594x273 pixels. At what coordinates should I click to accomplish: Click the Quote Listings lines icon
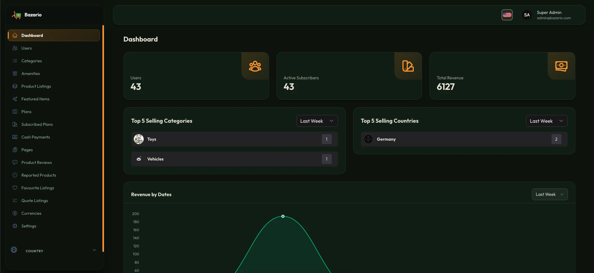pos(15,200)
